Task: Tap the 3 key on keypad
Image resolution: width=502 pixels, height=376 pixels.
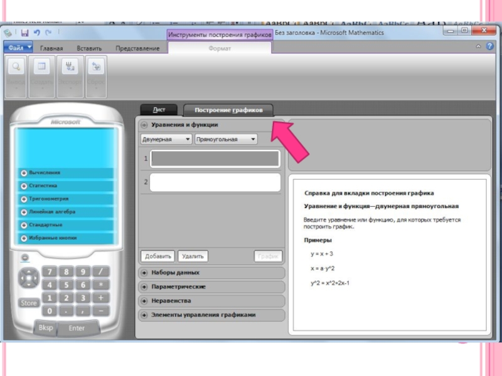Action: pos(83,298)
